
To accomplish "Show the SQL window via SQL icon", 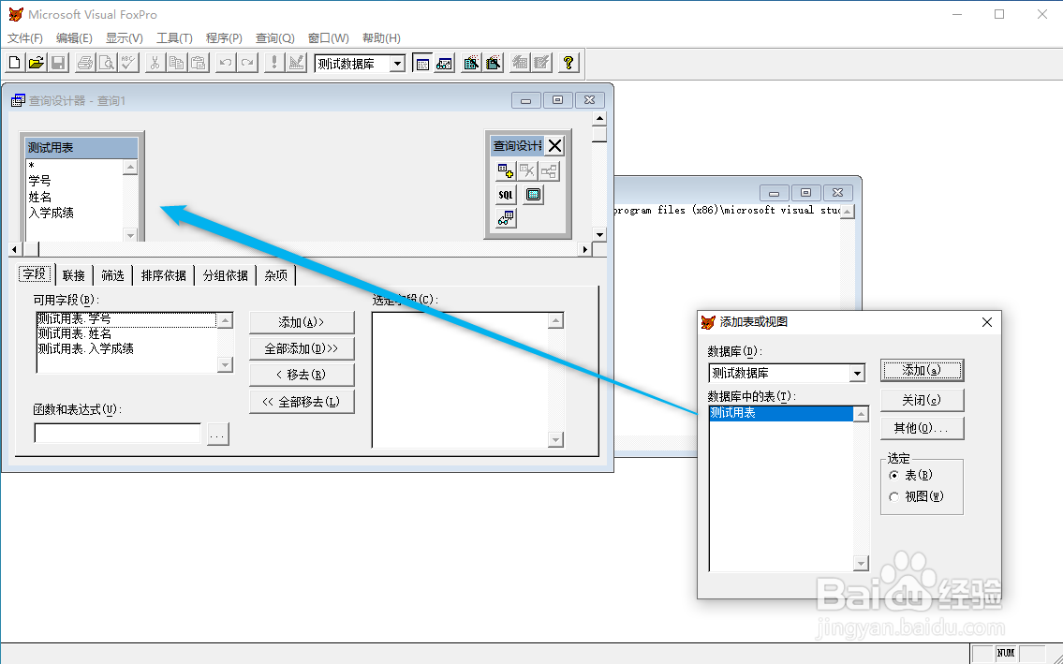I will pyautogui.click(x=506, y=195).
